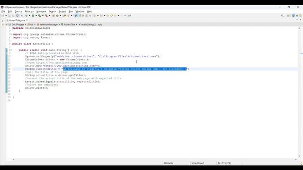
Task: Click the Coverage launch icon
Action: [39, 16]
